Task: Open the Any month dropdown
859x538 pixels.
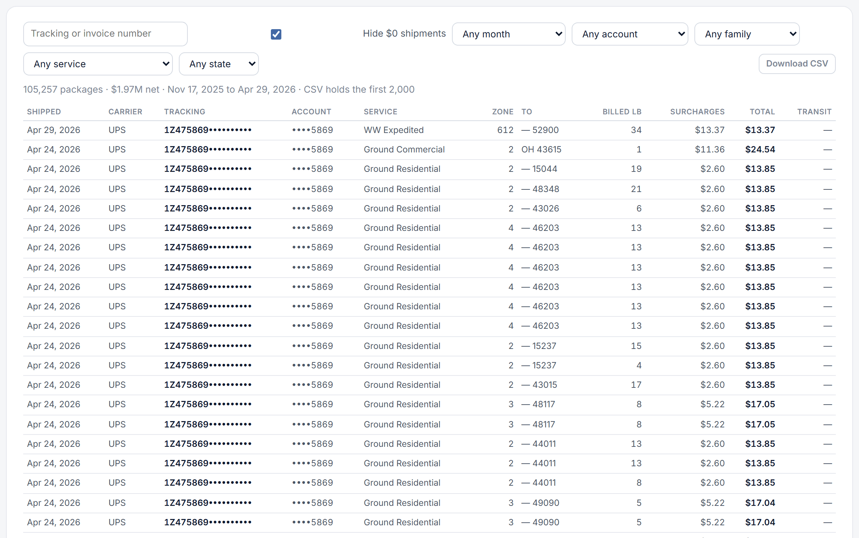Action: pos(508,34)
